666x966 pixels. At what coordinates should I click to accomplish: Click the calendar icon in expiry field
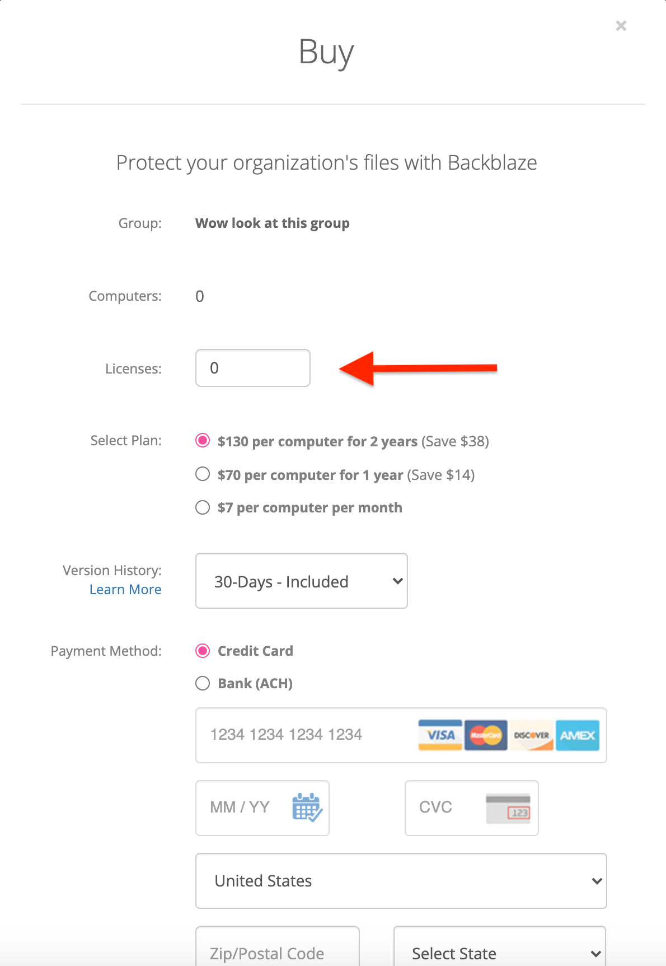coord(307,807)
